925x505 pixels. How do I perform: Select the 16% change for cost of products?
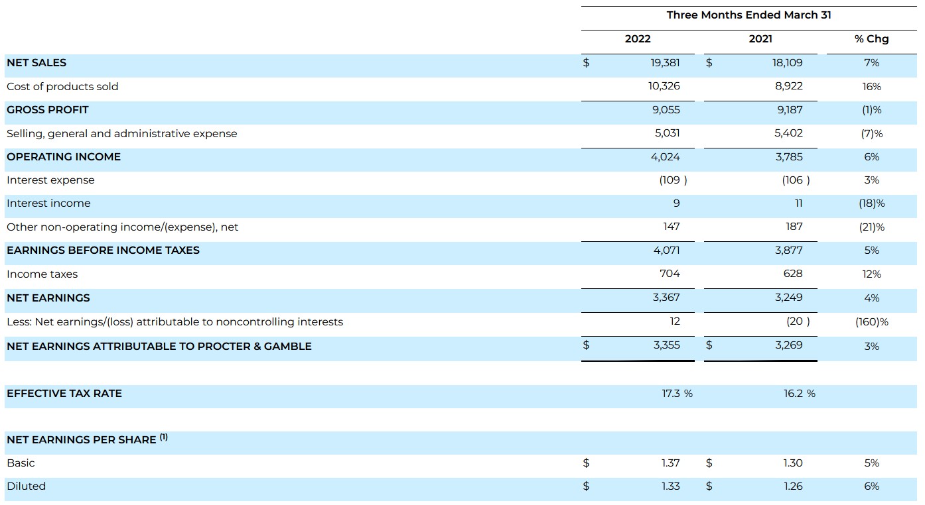(872, 87)
